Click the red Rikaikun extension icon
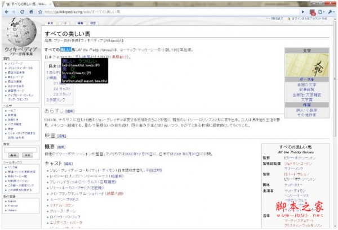The height and width of the screenshot is (230, 338). pyautogui.click(x=313, y=12)
